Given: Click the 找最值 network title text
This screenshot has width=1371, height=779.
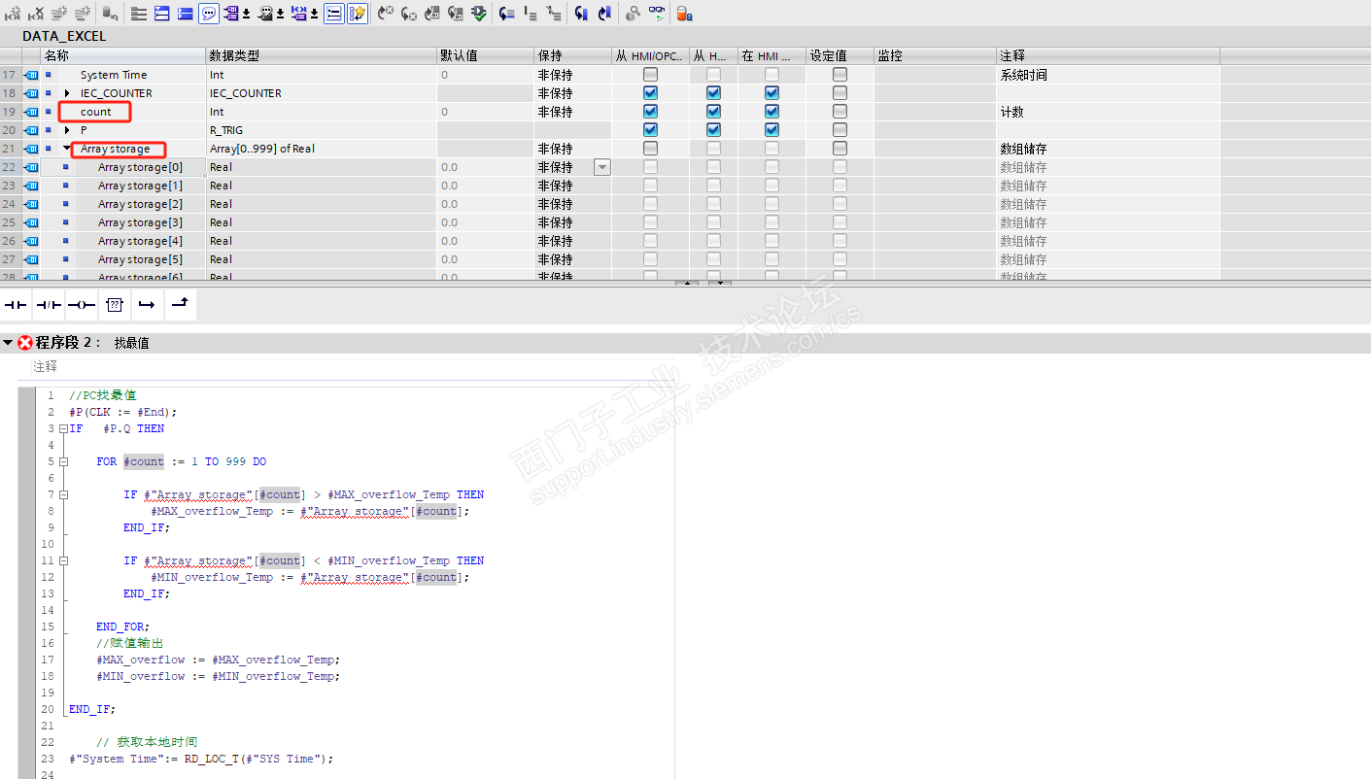Looking at the screenshot, I should point(131,343).
